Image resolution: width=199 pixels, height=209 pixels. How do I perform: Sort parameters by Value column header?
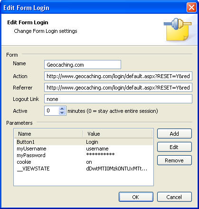(118, 134)
